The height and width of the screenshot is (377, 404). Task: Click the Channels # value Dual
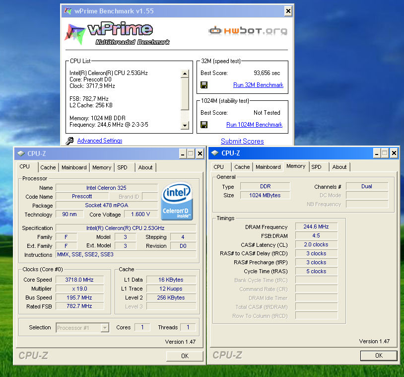point(367,186)
